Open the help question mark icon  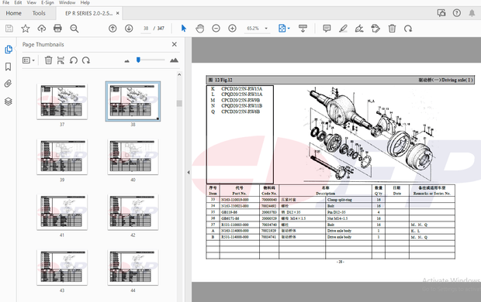coord(457,13)
